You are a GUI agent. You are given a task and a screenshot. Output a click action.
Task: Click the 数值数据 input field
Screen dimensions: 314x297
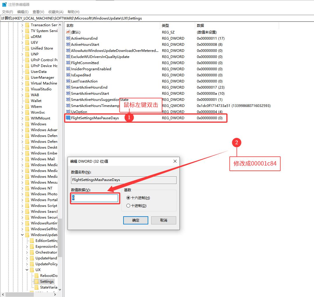coord(95,198)
